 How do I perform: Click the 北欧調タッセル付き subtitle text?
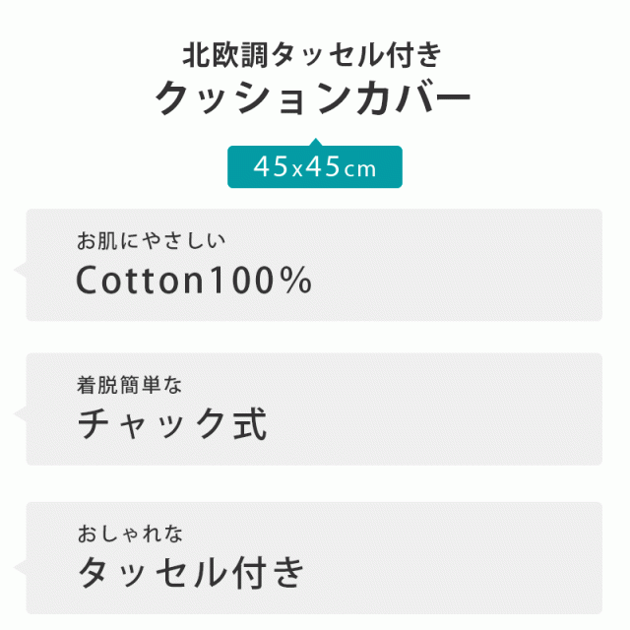[x=314, y=54]
